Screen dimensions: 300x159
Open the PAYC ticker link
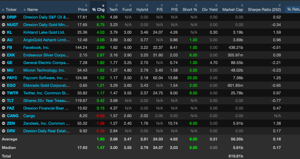coord(12,78)
